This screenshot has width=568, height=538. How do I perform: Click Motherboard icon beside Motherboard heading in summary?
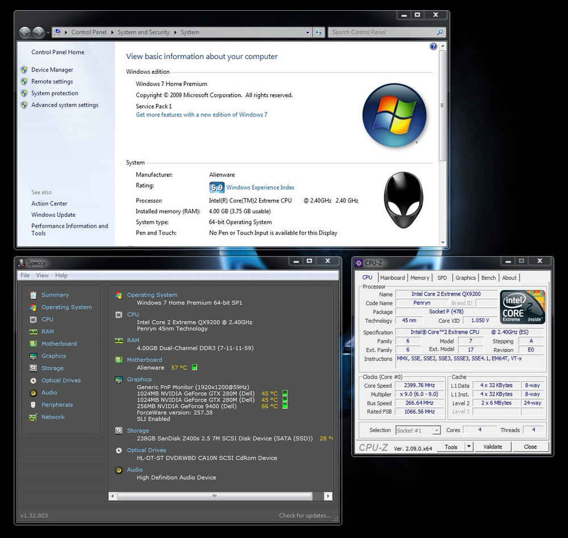[119, 360]
